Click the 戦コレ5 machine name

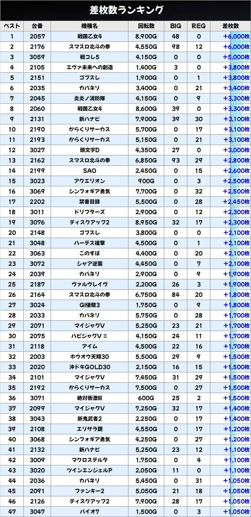pos(90,57)
